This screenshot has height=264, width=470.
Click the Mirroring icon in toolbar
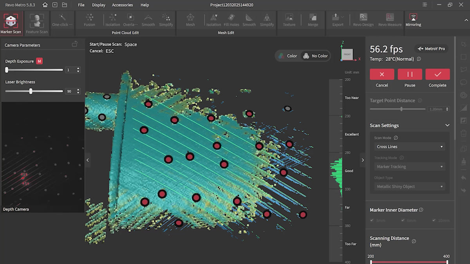[x=413, y=18]
